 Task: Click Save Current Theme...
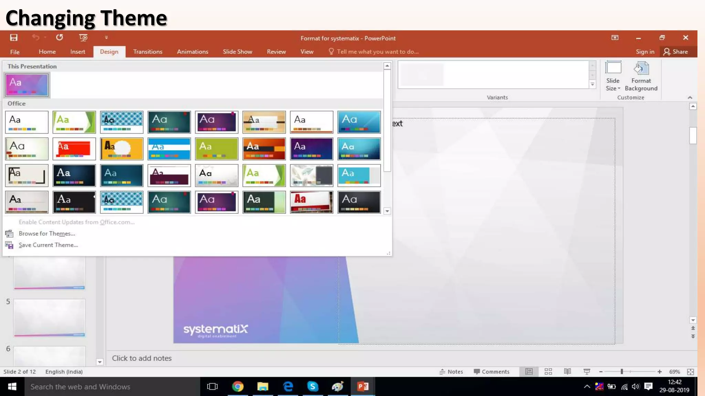pyautogui.click(x=48, y=245)
